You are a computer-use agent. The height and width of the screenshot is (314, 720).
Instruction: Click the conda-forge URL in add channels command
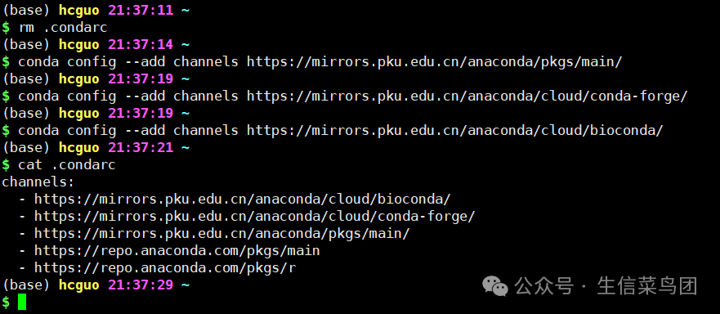[x=467, y=96]
